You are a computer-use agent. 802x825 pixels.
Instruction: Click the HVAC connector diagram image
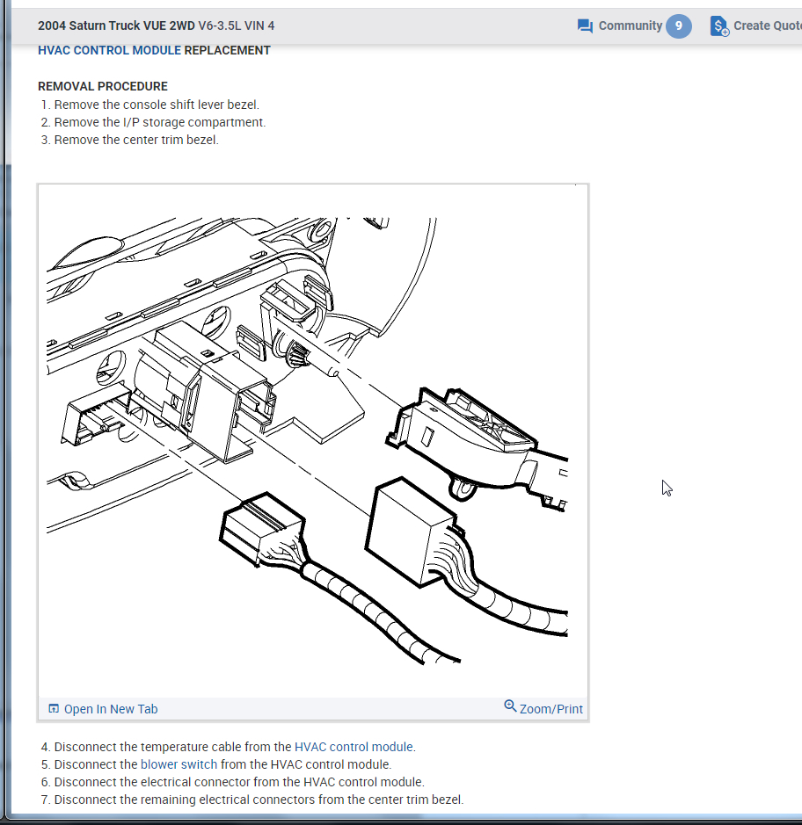click(313, 441)
